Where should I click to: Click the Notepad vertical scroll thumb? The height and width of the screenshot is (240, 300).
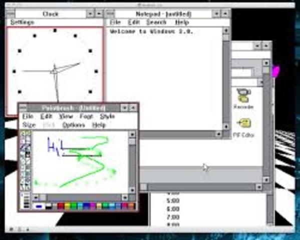coord(226,37)
